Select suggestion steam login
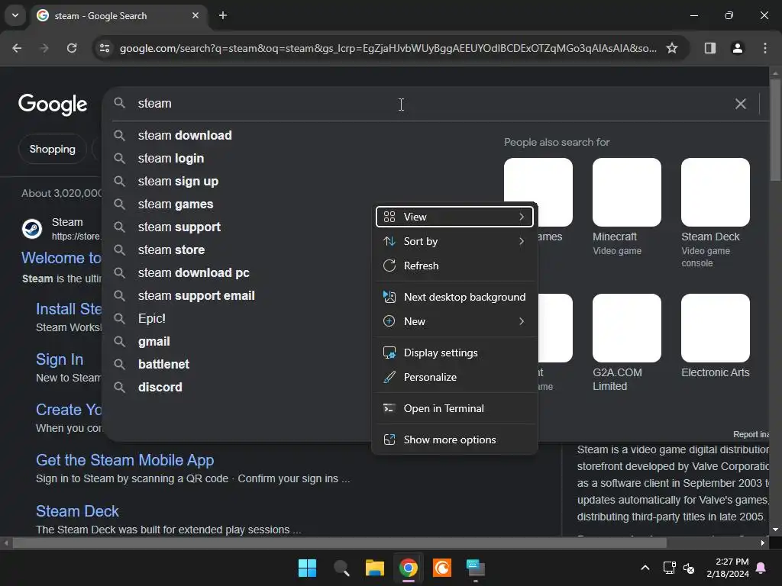The height and width of the screenshot is (586, 782). click(170, 159)
